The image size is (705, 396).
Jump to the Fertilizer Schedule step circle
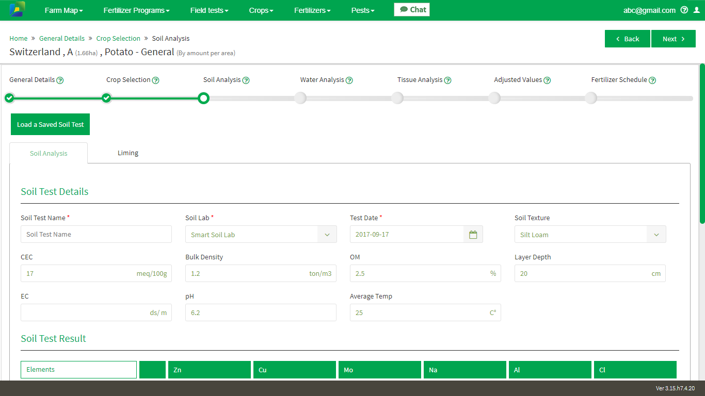591,98
